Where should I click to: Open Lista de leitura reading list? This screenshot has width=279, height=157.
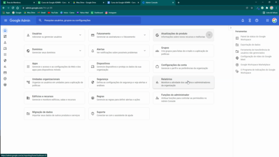(270, 13)
